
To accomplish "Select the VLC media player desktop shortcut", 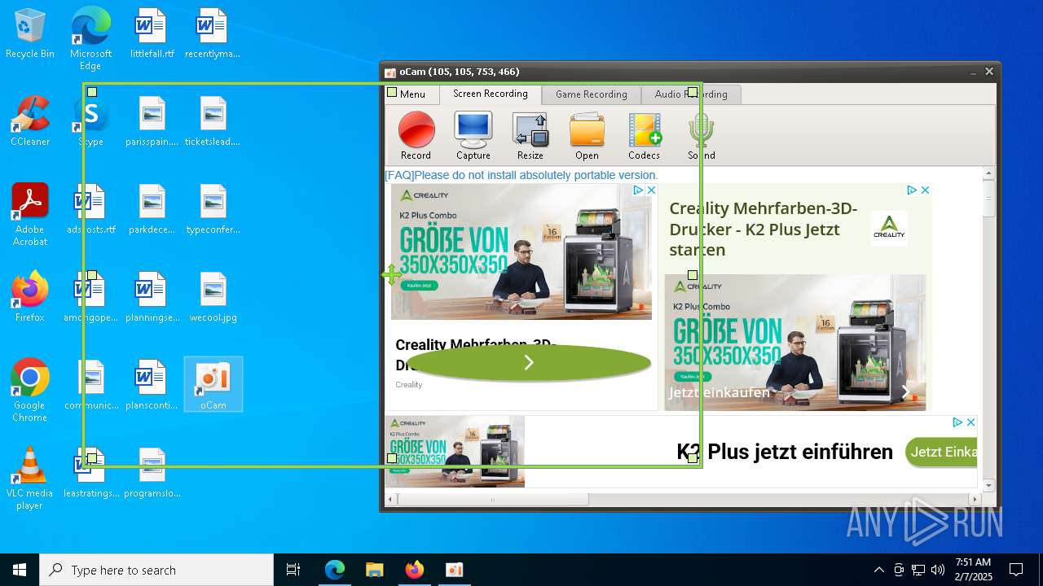I will [x=30, y=479].
